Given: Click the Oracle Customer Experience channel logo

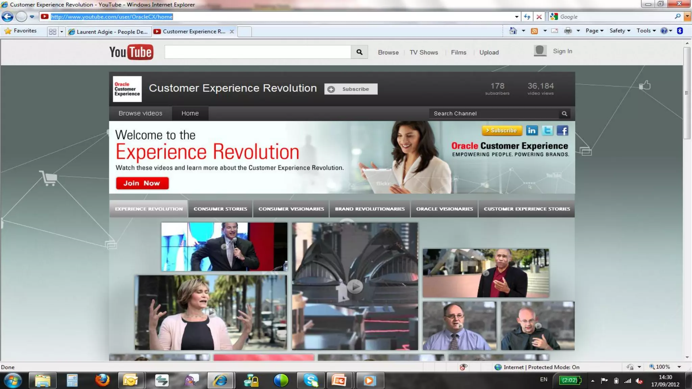Looking at the screenshot, I should click(127, 89).
